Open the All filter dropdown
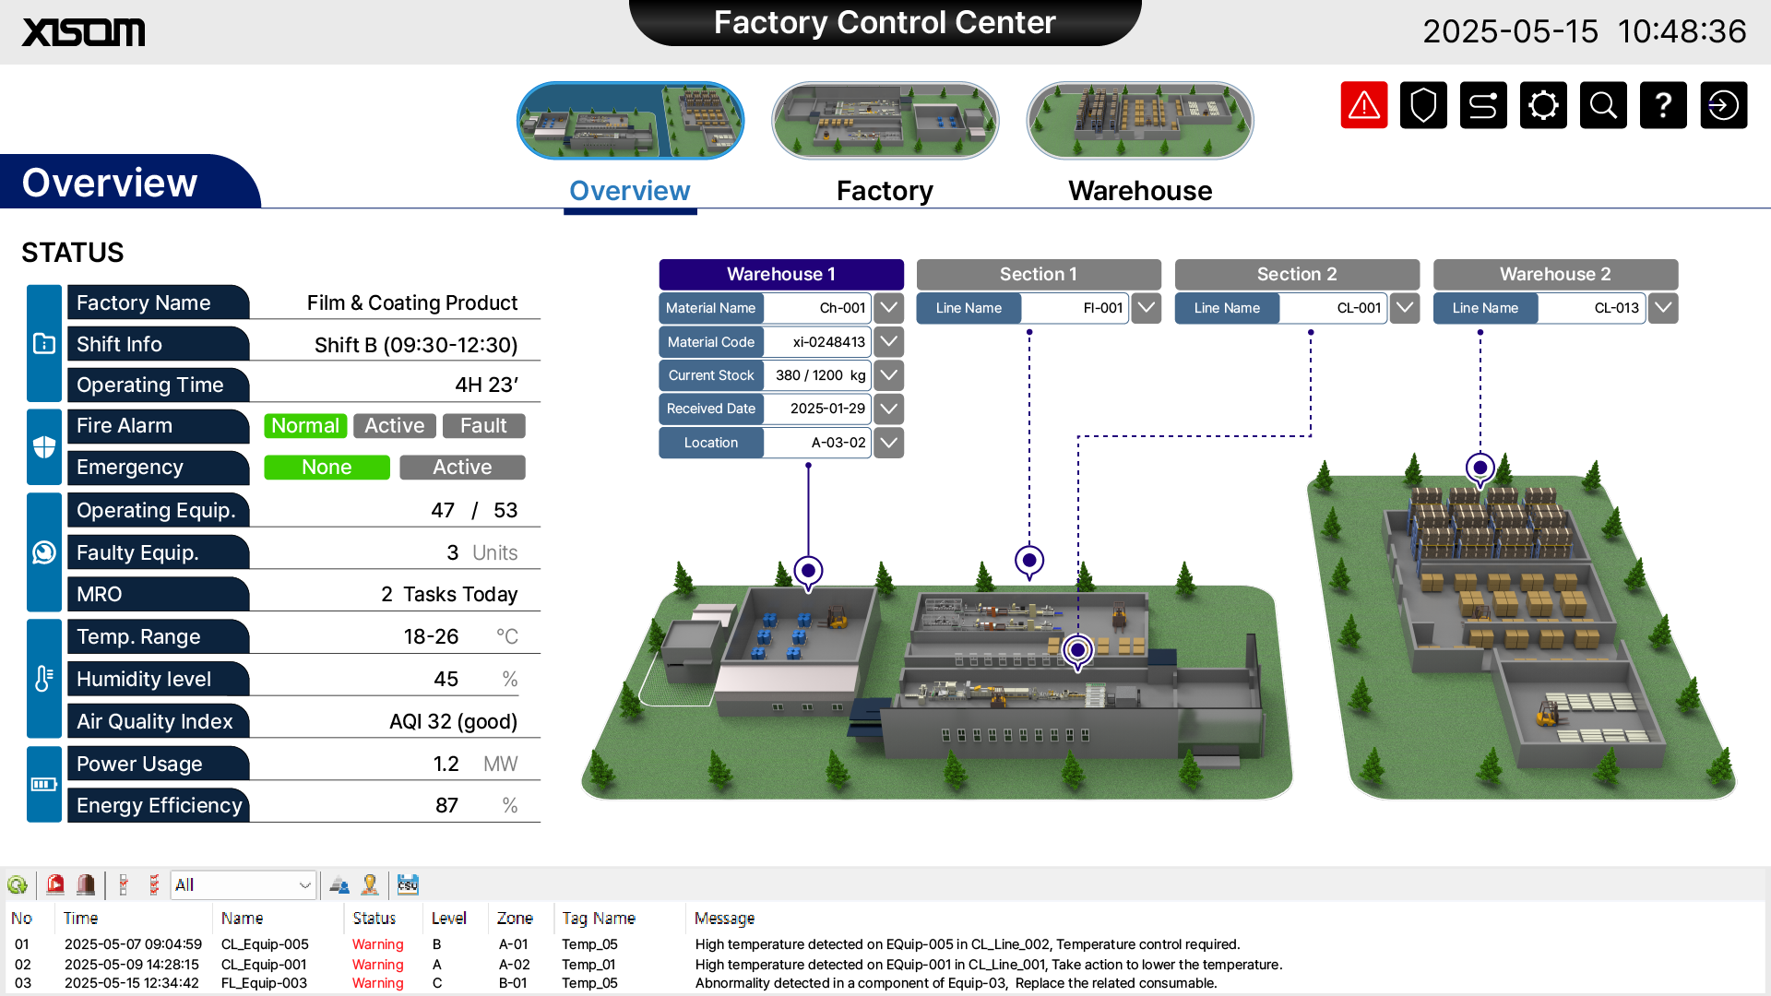This screenshot has width=1771, height=996. 243,884
